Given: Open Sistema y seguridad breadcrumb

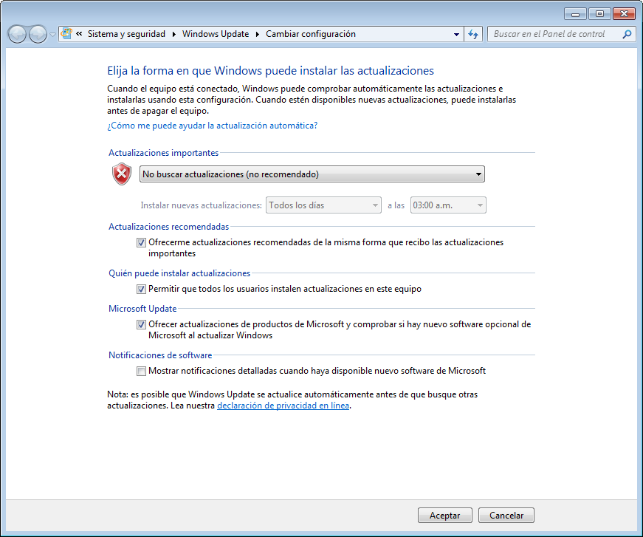Looking at the screenshot, I should coord(126,34).
